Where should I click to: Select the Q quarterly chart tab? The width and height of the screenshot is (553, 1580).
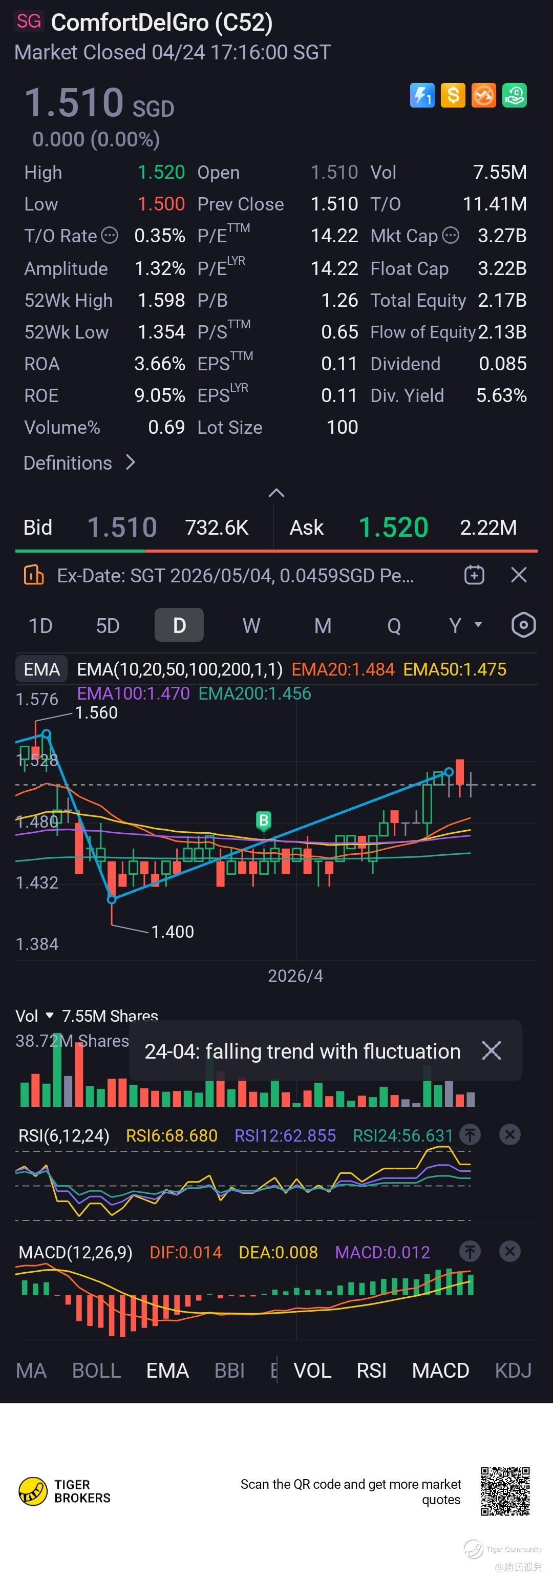[394, 626]
